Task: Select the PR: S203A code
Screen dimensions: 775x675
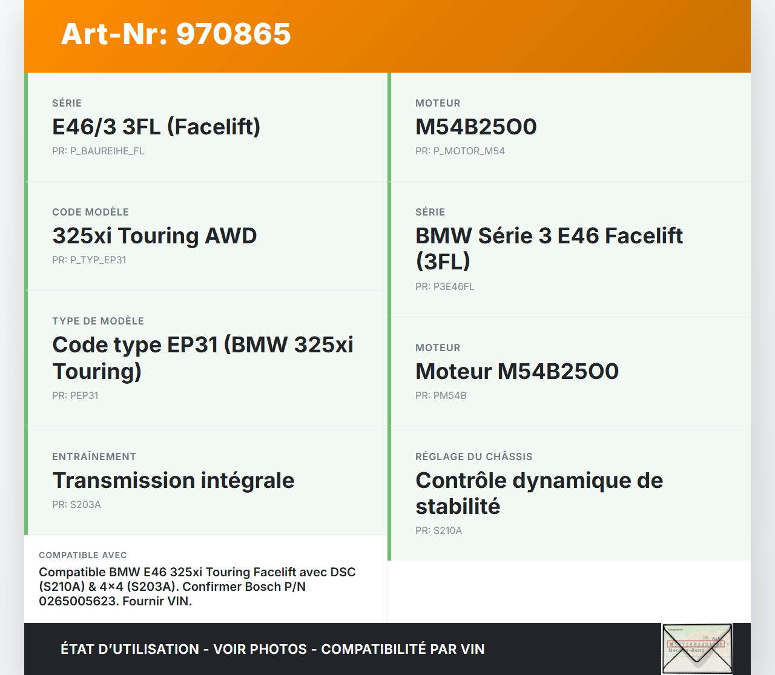Action: pyautogui.click(x=76, y=504)
